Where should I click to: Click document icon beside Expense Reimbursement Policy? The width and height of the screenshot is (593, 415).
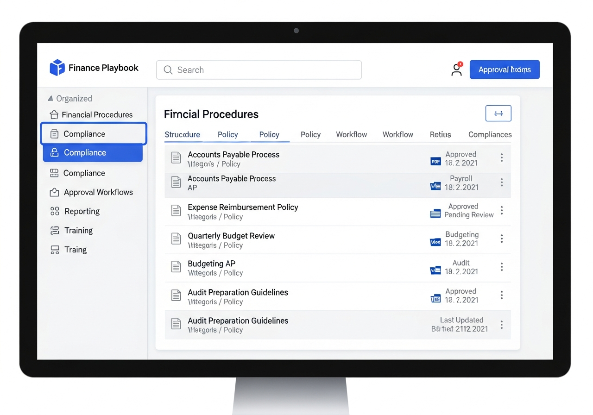click(176, 211)
